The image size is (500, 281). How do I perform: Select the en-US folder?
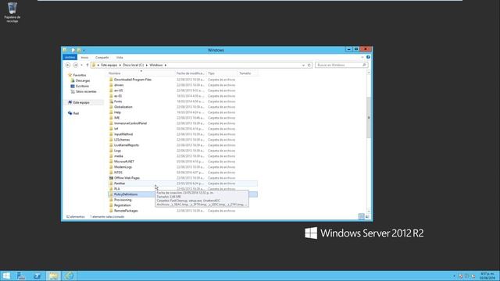(118, 91)
